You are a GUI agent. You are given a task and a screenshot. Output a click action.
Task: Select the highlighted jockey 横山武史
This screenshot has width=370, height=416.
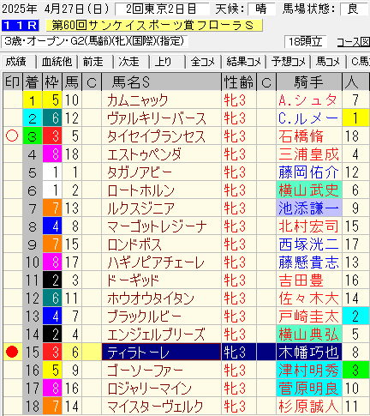point(309,190)
